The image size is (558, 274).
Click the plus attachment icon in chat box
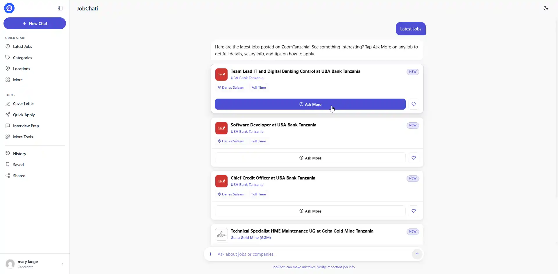[210, 254]
